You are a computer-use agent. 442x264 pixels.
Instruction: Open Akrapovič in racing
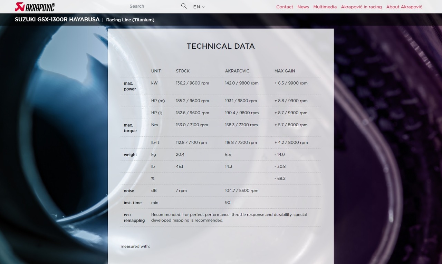tap(361, 7)
